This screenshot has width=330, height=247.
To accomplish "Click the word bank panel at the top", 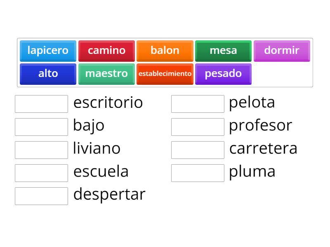I will pos(165,62).
